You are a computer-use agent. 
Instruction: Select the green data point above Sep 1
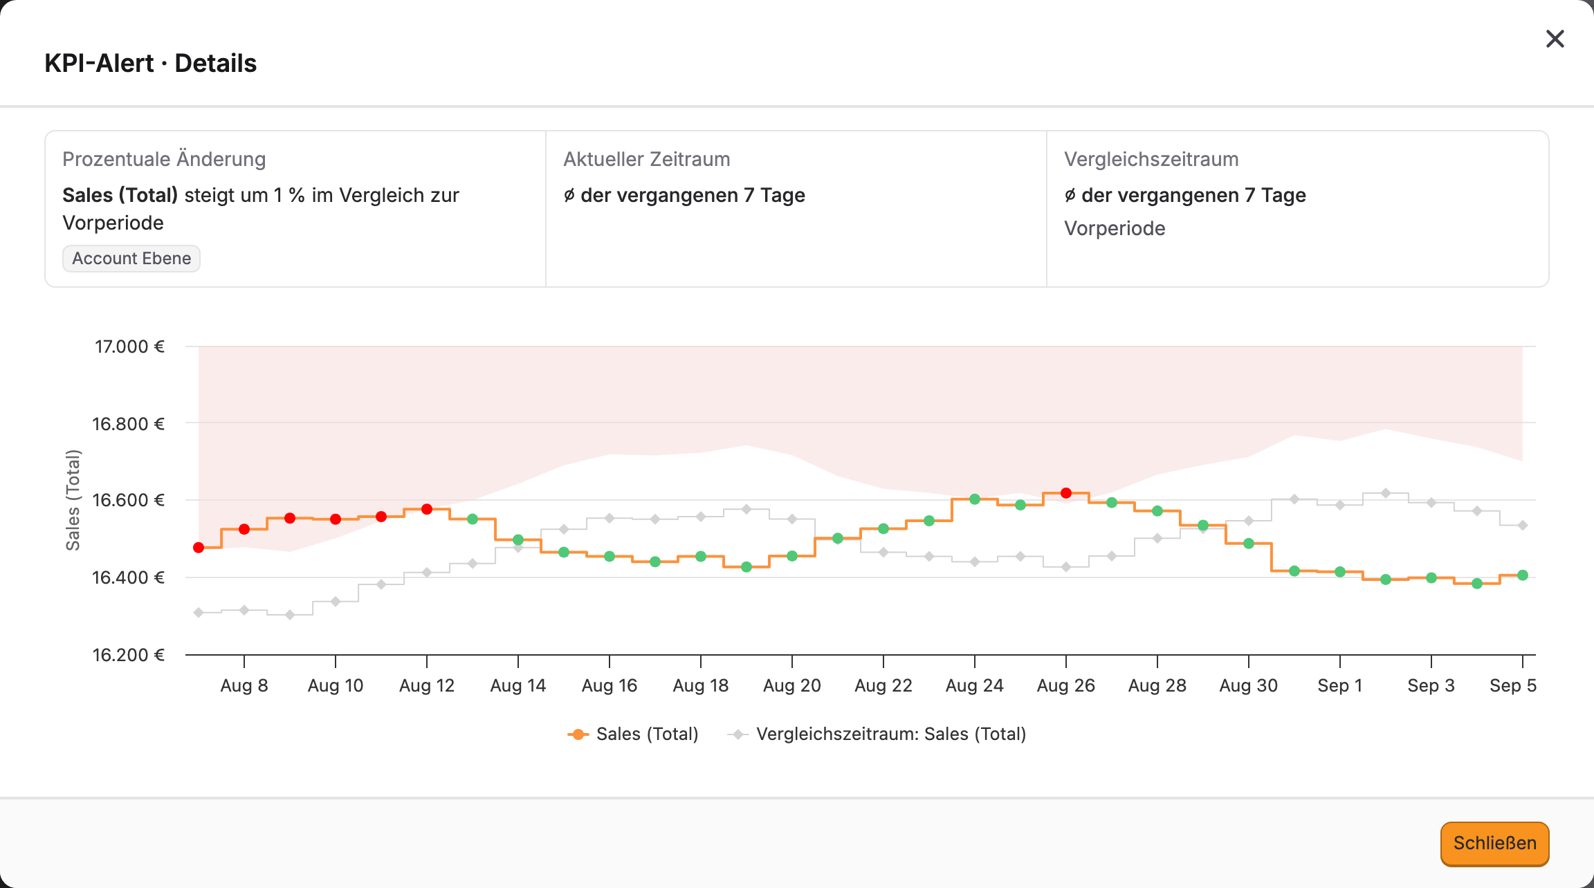point(1340,572)
